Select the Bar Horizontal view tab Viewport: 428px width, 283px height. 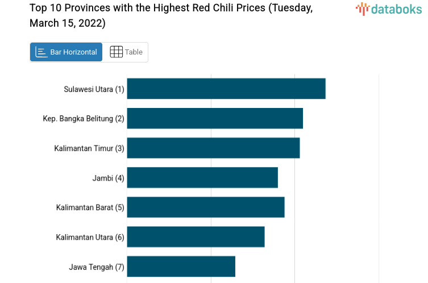[67, 52]
